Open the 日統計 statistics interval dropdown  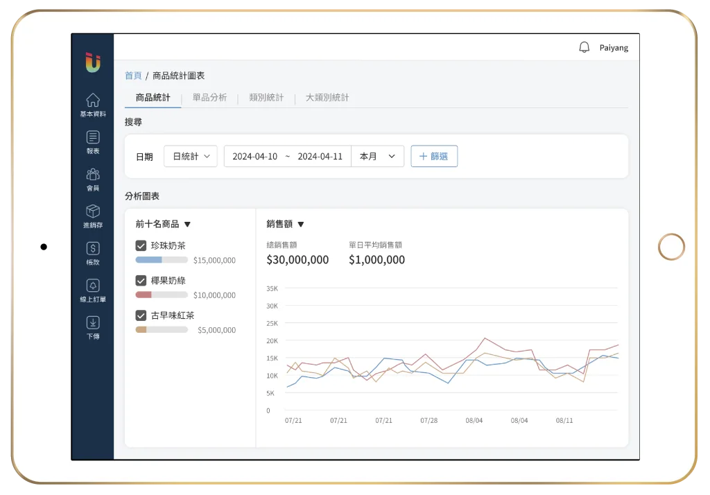190,156
